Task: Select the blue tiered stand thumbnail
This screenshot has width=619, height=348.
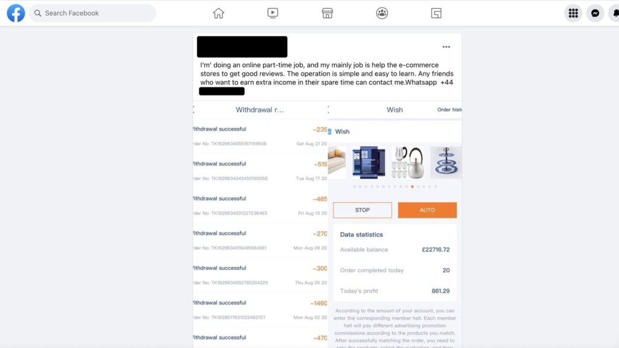Action: [446, 163]
